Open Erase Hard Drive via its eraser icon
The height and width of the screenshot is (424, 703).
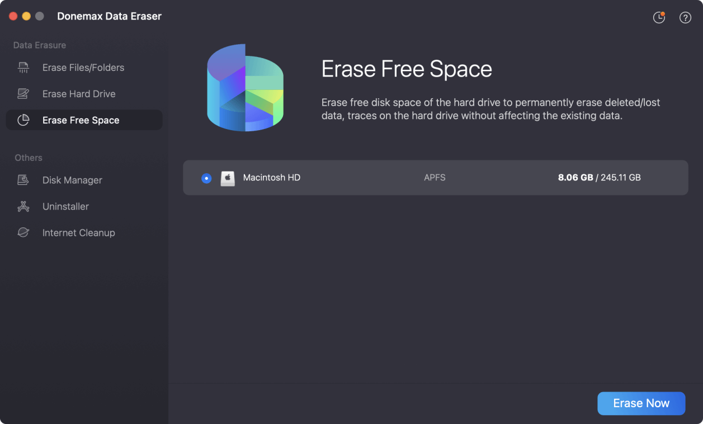click(22, 93)
